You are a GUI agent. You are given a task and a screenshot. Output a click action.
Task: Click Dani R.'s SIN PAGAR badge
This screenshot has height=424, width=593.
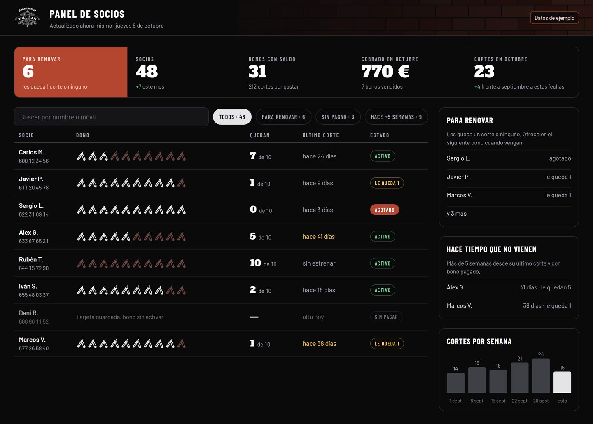(x=386, y=317)
